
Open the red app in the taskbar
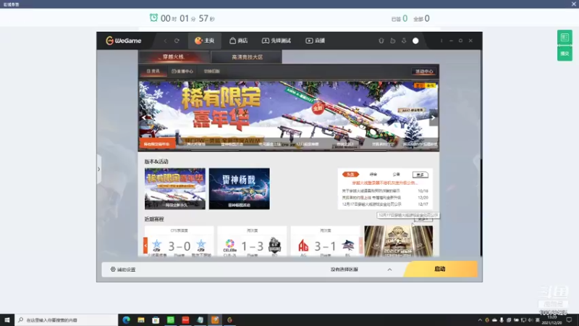(185, 320)
